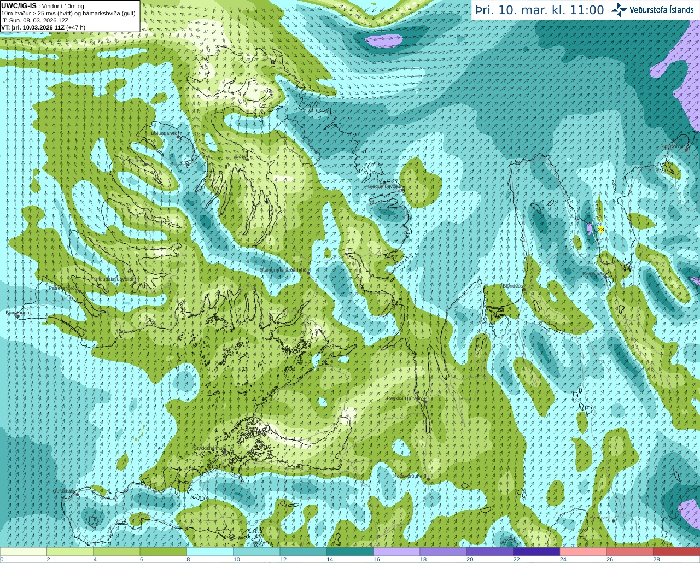Click the 0–2 m/s pale yellow legend swatch

pos(24,552)
